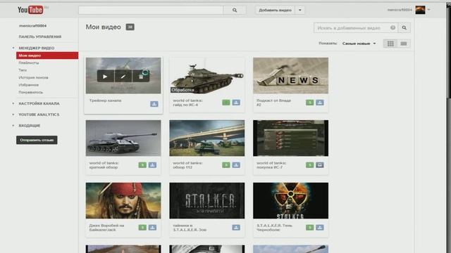Open the Самые новые sort dropdown

coord(359,44)
